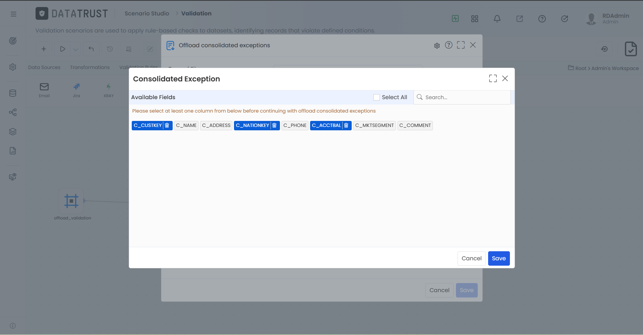The height and width of the screenshot is (335, 643).
Task: Open the monitor dashboard icon in sidebar
Action: click(x=13, y=177)
